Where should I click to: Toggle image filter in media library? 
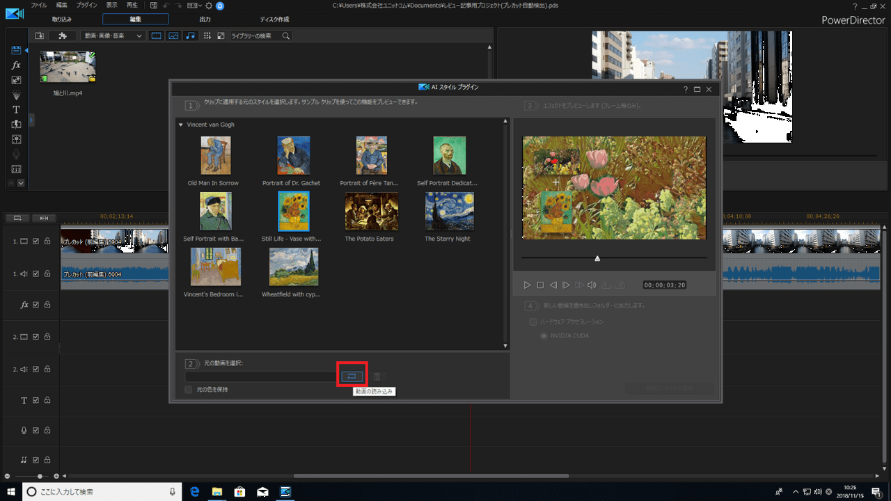coord(173,35)
